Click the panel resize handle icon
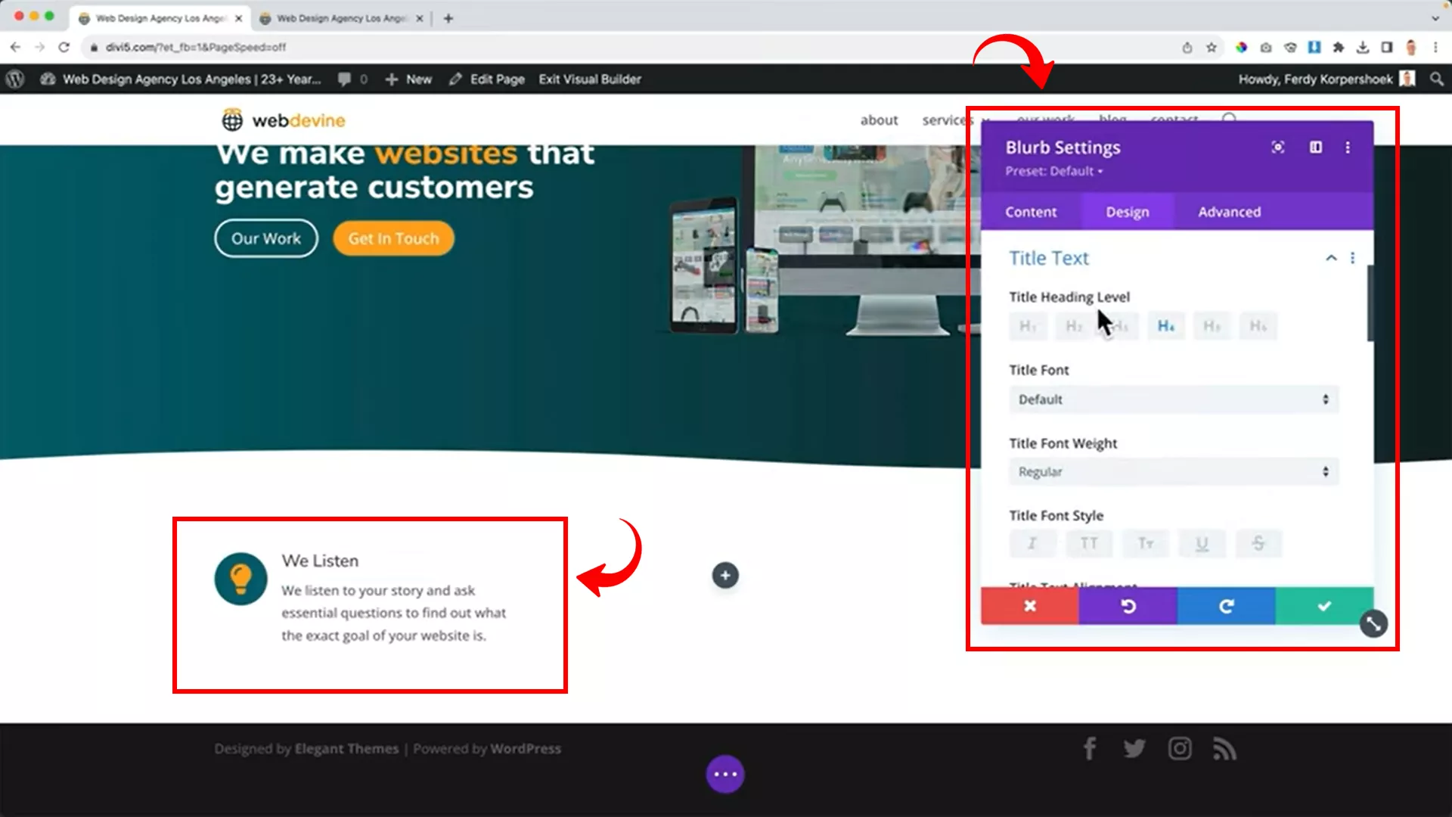Image resolution: width=1452 pixels, height=817 pixels. [x=1373, y=624]
